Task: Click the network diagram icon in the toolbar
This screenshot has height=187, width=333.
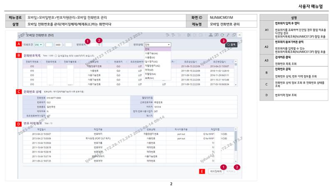Action: [211, 35]
